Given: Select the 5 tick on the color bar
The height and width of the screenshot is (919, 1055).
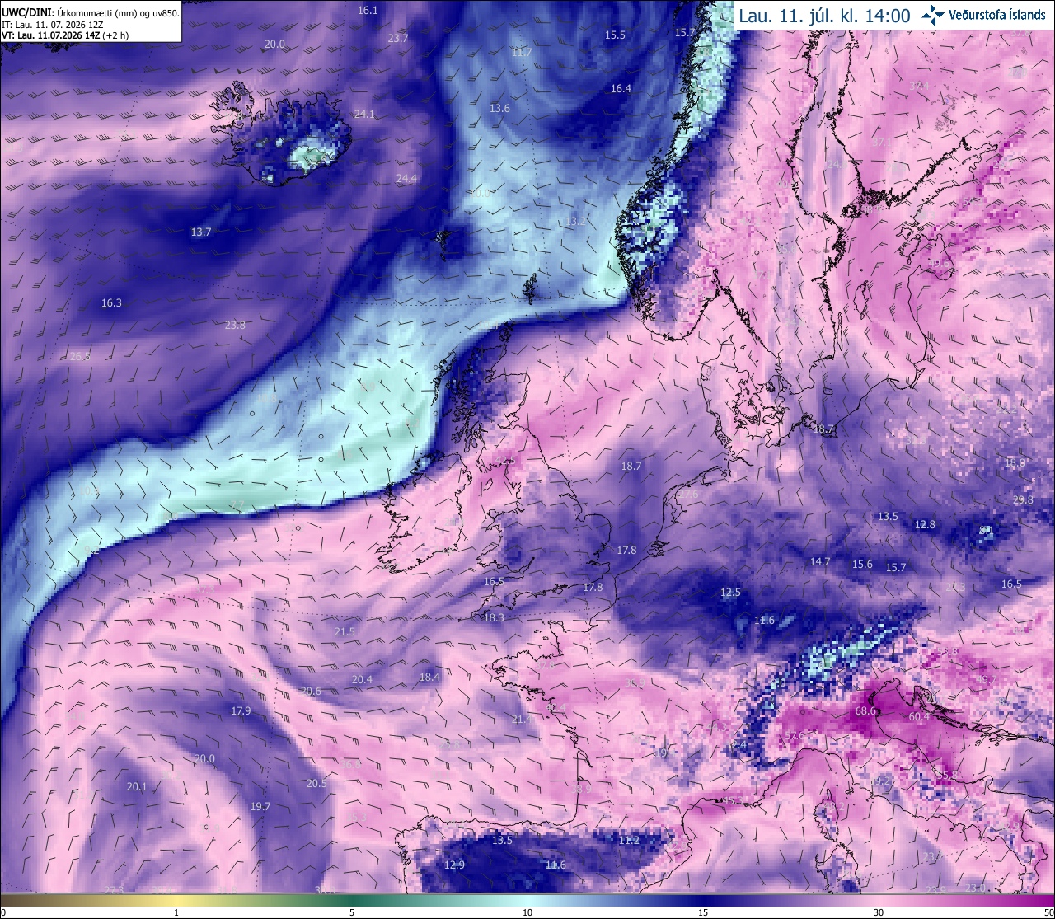Looking at the screenshot, I should pos(352,912).
